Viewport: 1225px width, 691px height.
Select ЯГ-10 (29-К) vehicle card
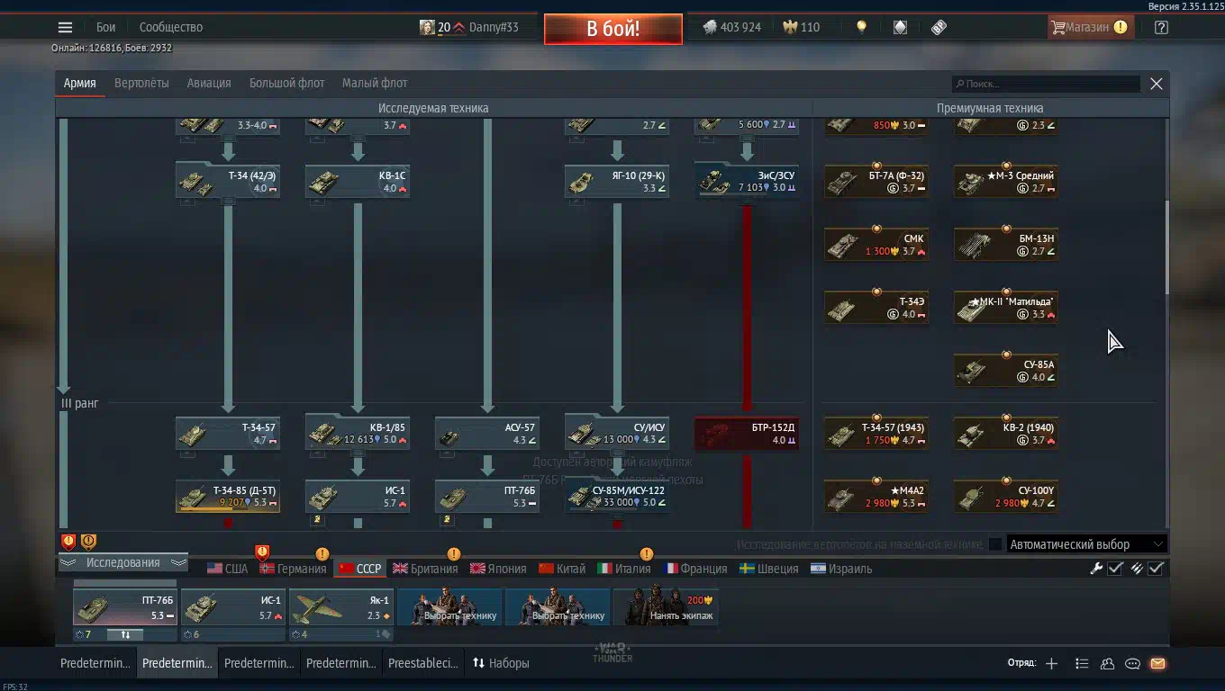617,182
